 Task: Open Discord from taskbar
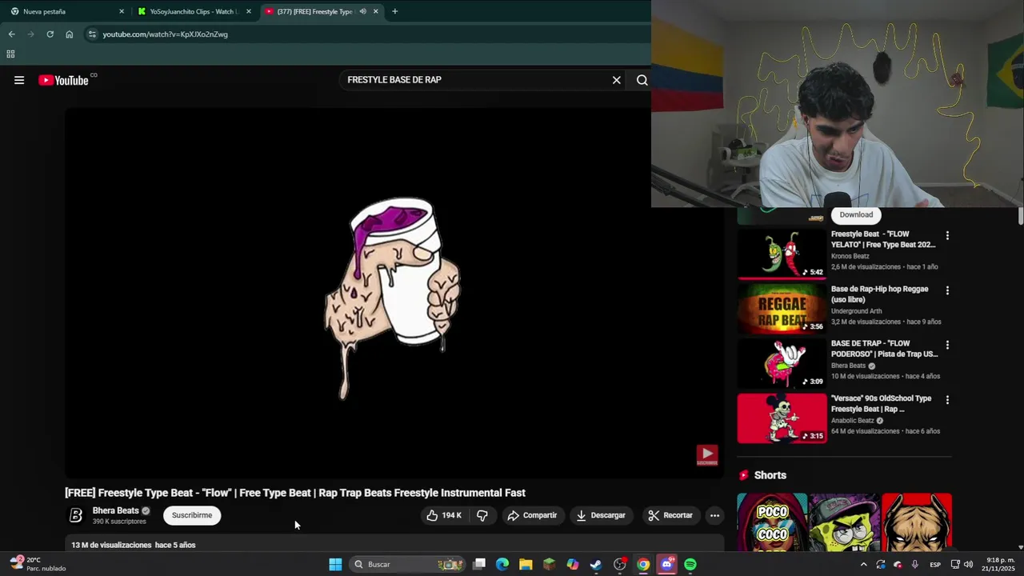click(666, 564)
